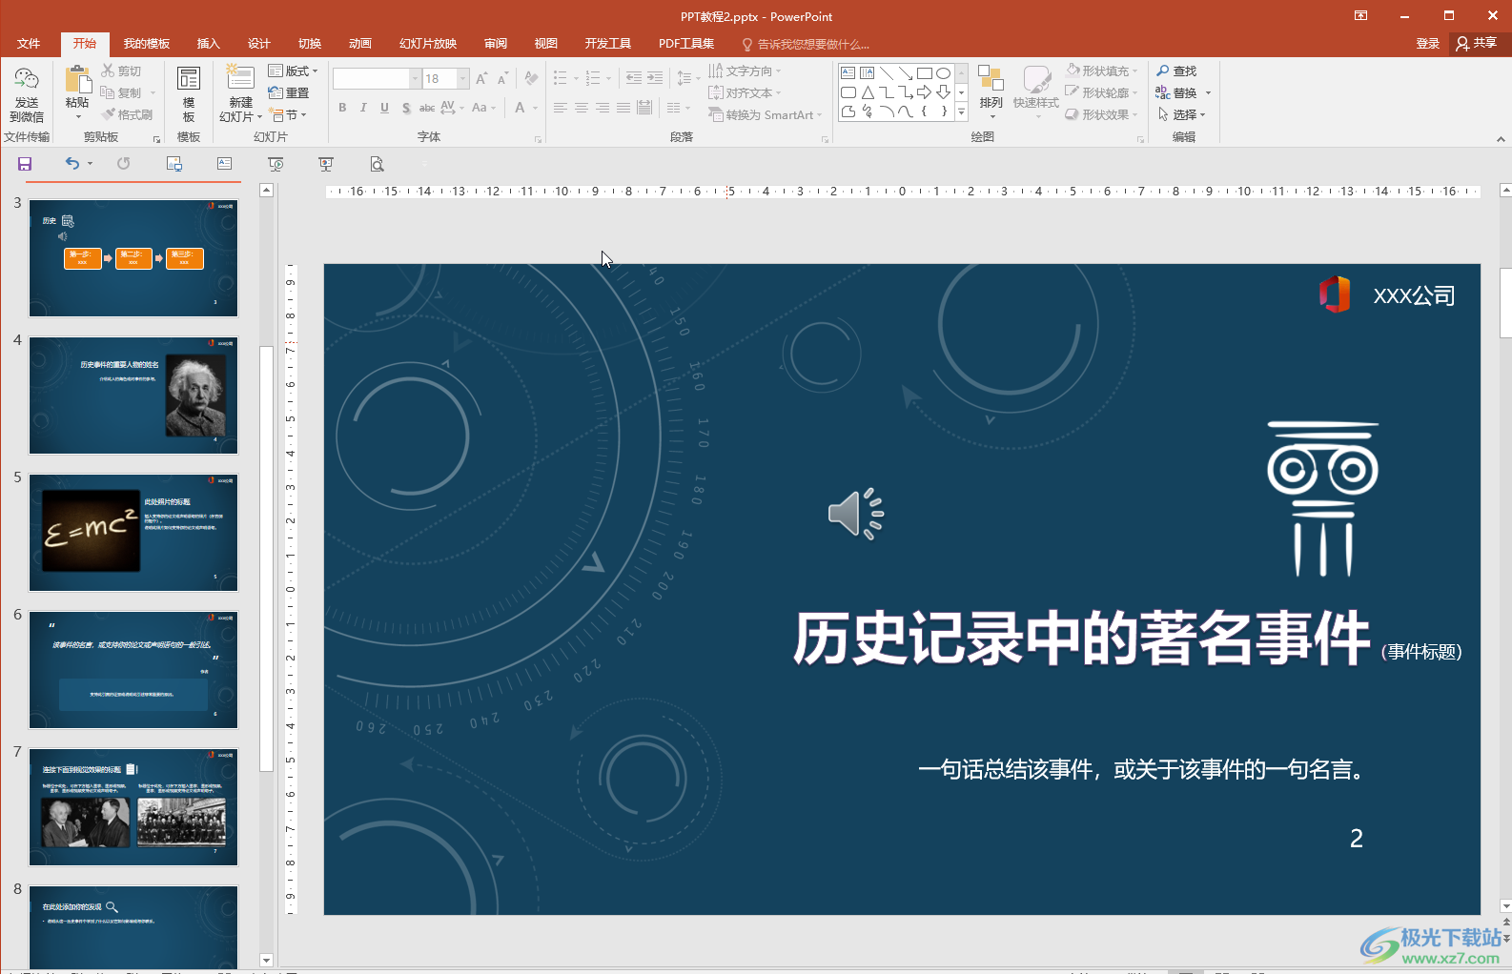The height and width of the screenshot is (974, 1512).
Task: Select the right arrow shape in the shapes gallery
Action: [x=924, y=92]
